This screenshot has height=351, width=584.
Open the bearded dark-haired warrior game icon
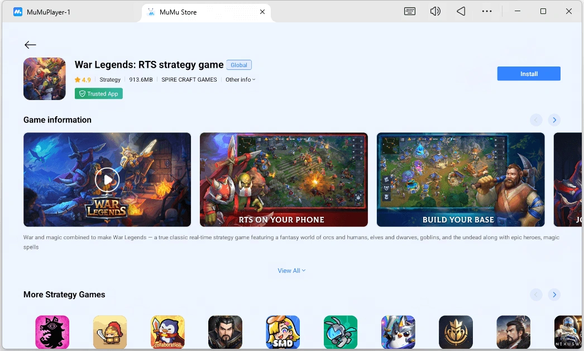pos(226,332)
